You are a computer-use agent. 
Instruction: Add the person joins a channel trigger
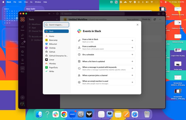click(x=106, y=75)
